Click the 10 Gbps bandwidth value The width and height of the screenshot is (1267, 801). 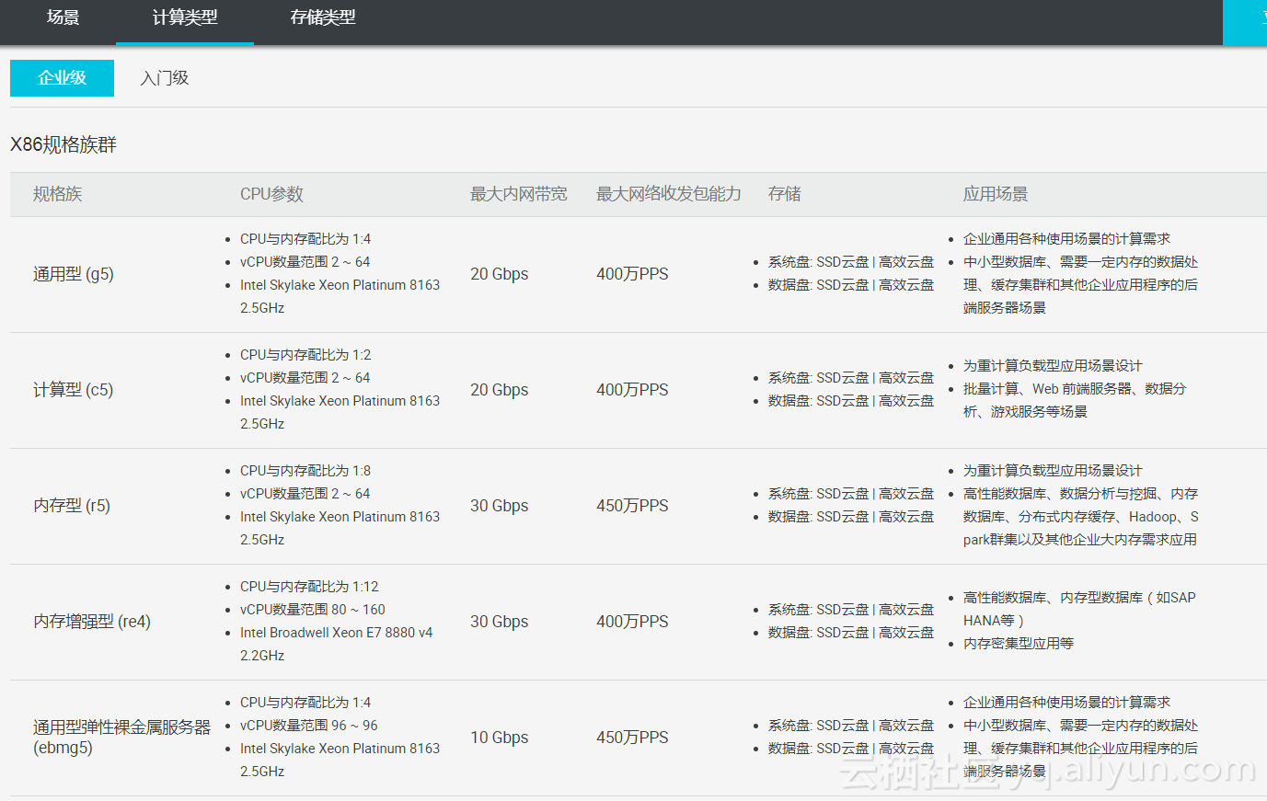pyautogui.click(x=500, y=738)
